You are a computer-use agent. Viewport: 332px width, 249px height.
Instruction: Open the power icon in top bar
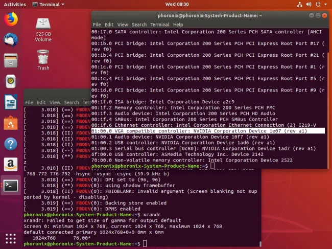(x=318, y=4)
